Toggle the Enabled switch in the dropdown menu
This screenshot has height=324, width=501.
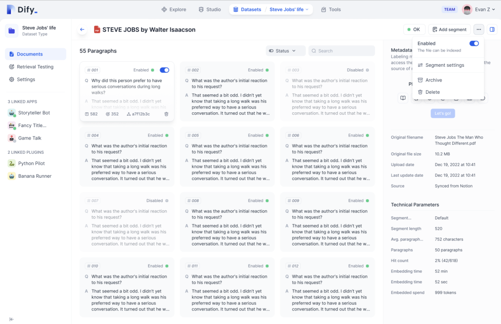click(x=474, y=44)
